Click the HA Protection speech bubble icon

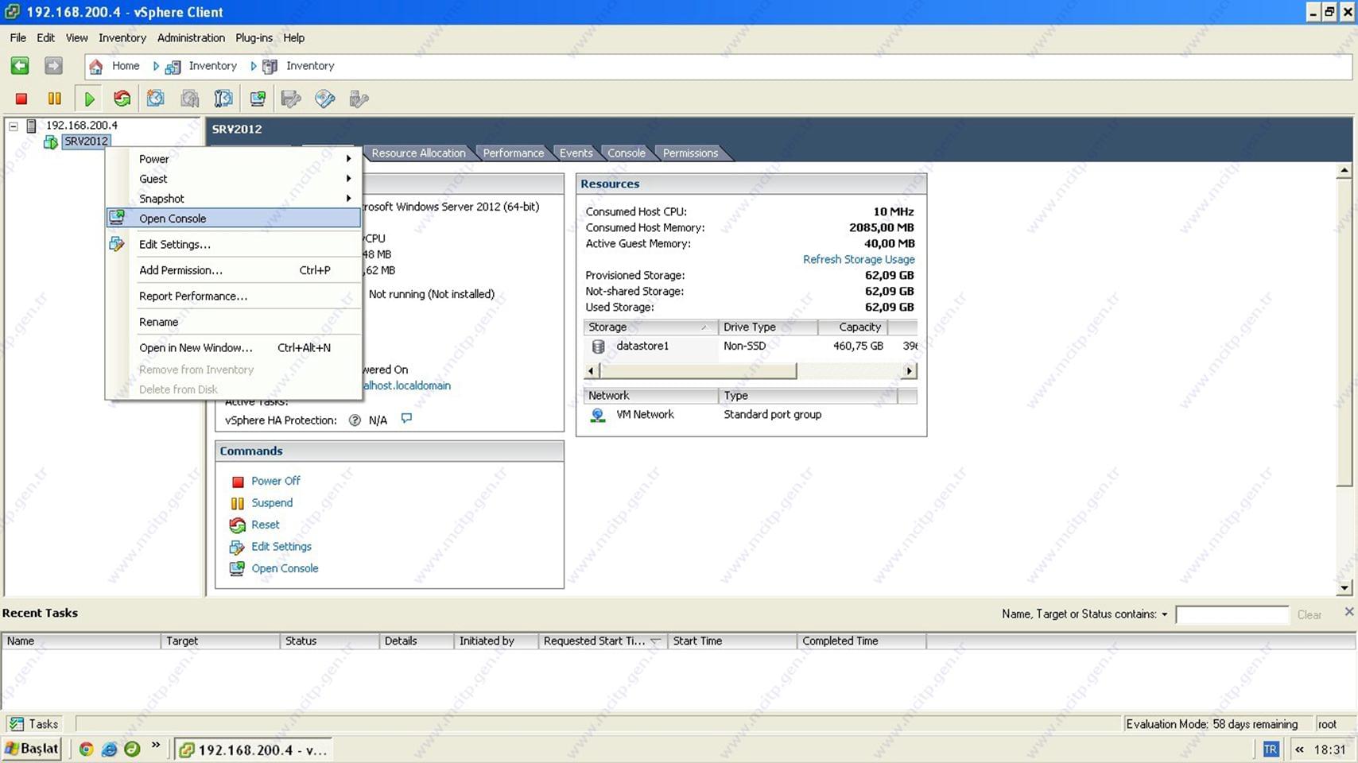(x=406, y=418)
